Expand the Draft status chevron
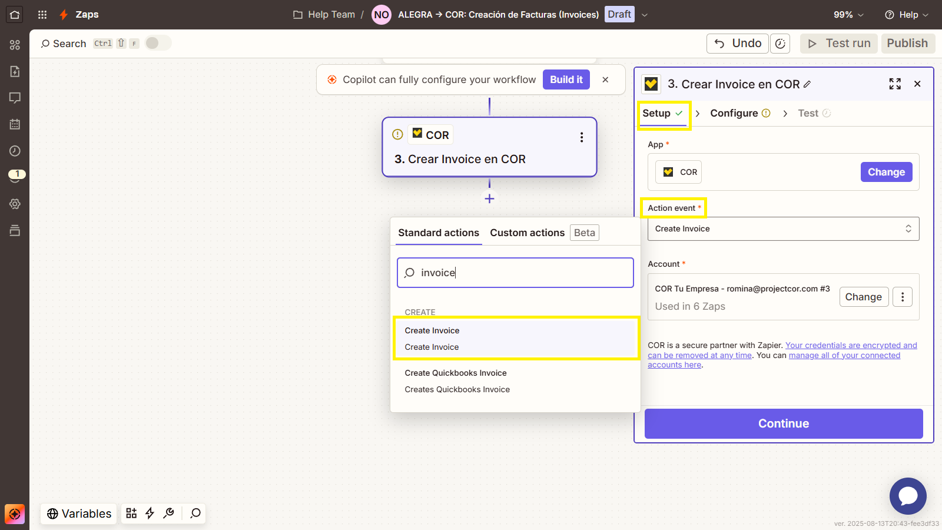This screenshot has height=530, width=942. click(645, 15)
